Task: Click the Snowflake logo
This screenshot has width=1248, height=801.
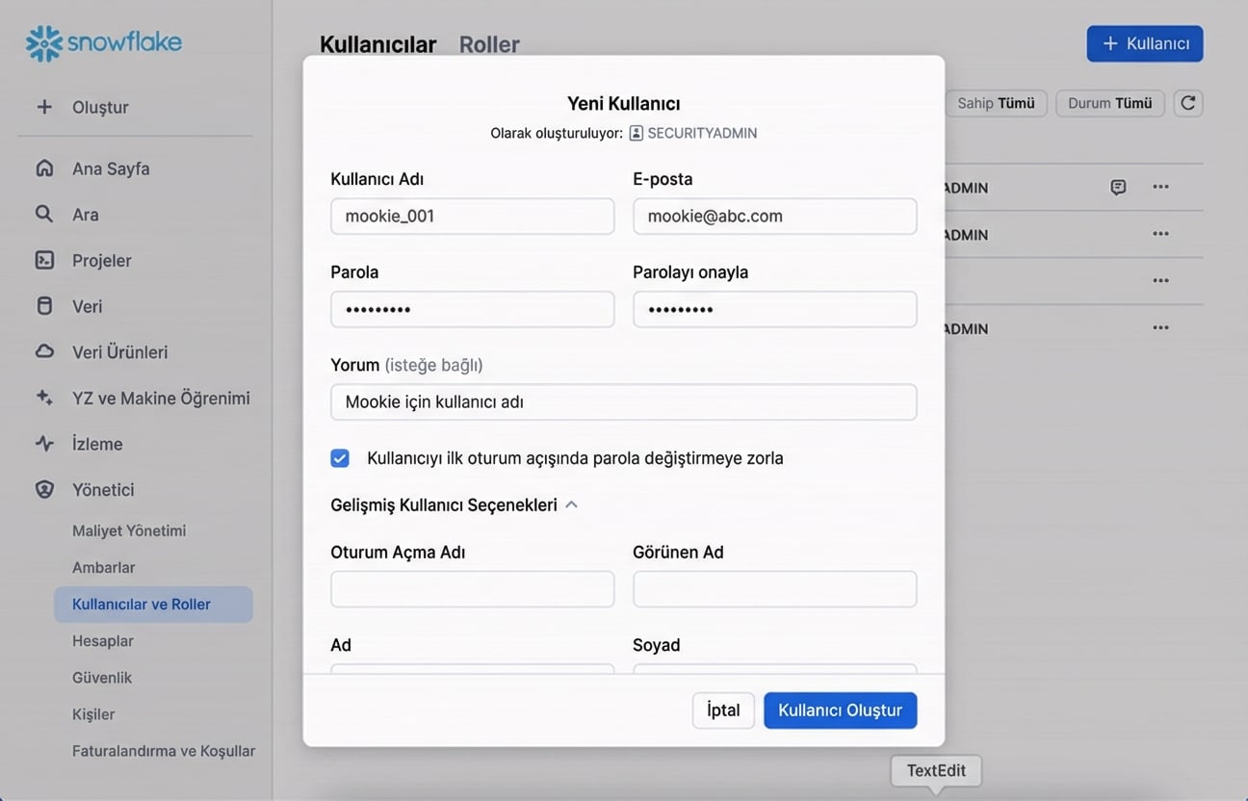Action: (103, 41)
